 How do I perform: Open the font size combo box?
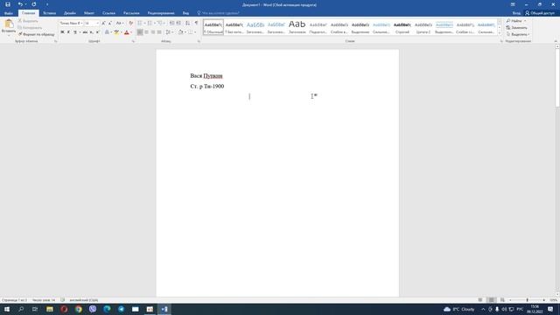pyautogui.click(x=91, y=24)
